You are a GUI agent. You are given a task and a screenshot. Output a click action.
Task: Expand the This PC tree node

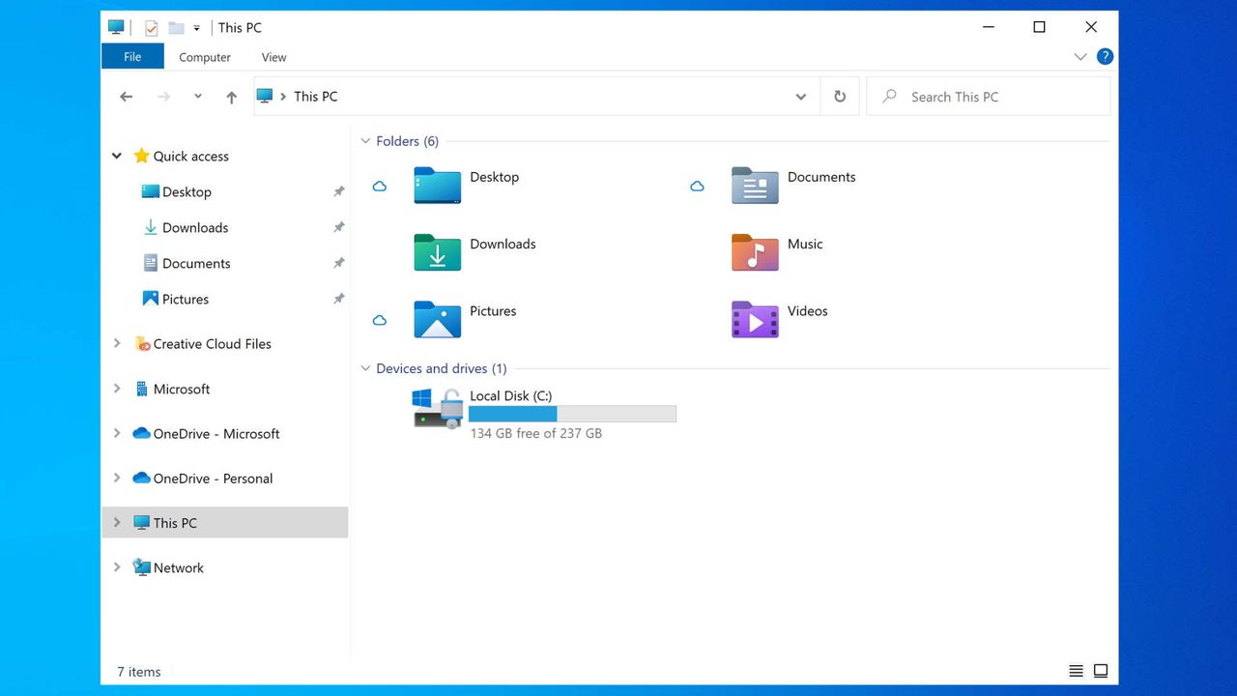tap(117, 522)
